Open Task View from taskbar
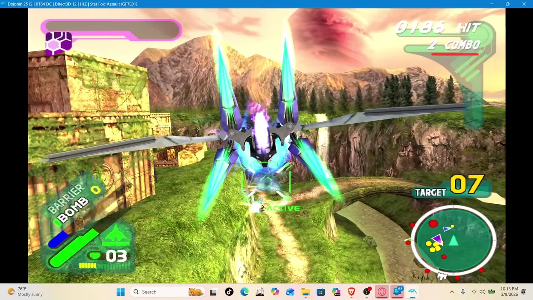 click(213, 292)
